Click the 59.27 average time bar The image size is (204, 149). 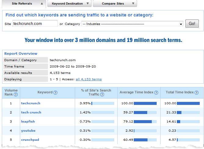[145, 112]
